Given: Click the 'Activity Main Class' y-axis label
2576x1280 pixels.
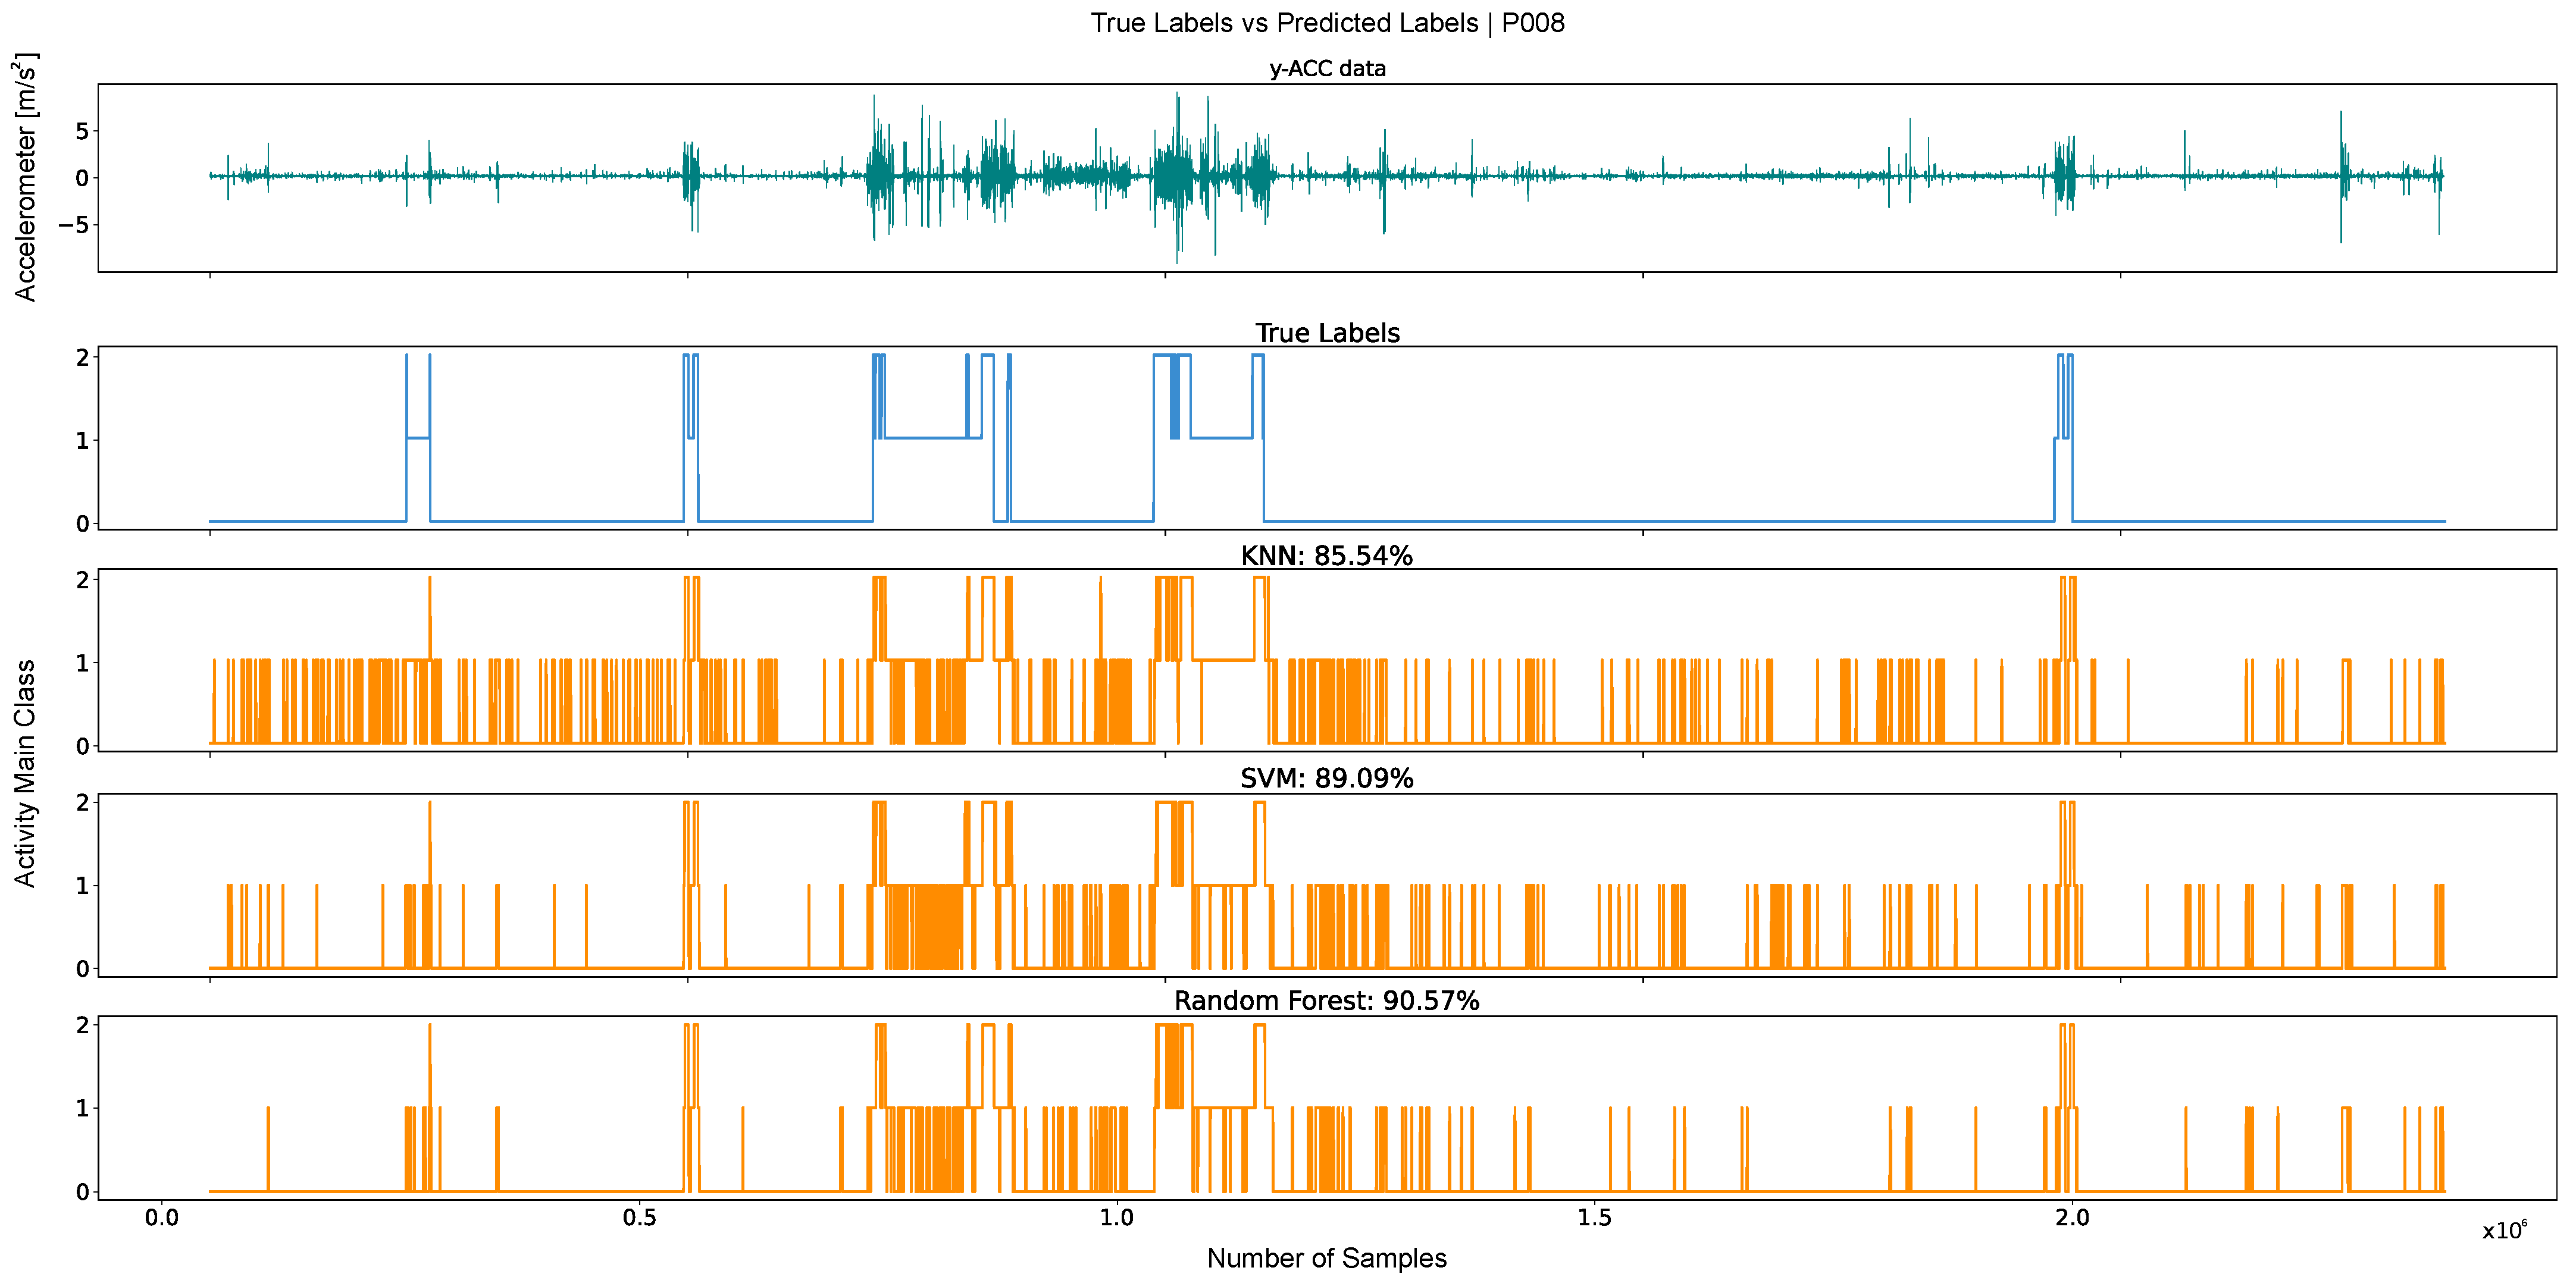Looking at the screenshot, I should click(25, 773).
